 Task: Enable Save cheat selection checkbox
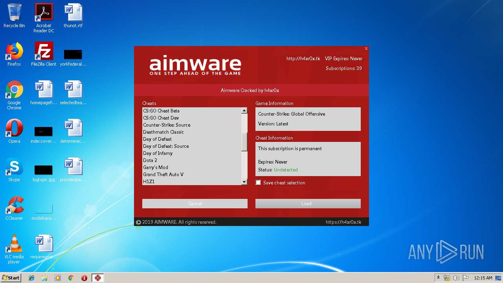point(258,182)
